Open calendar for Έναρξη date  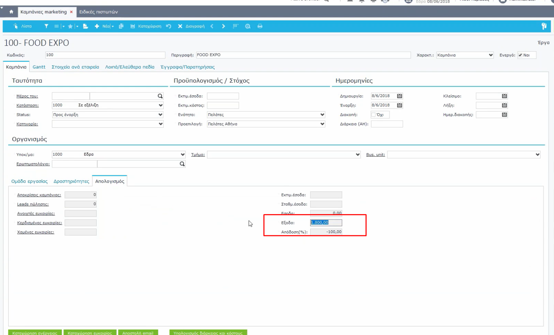coord(400,105)
